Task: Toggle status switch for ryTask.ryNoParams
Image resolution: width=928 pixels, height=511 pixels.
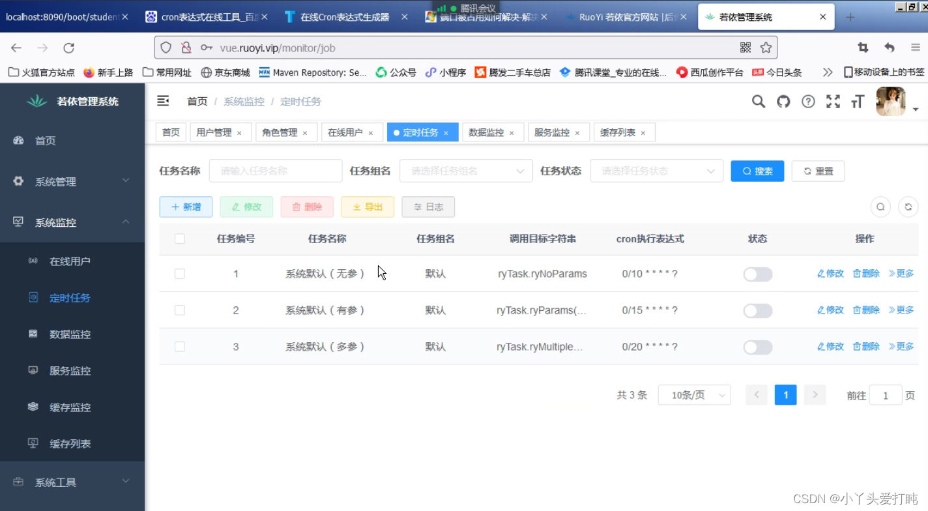Action: [x=758, y=274]
